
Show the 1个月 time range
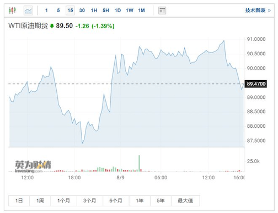(x=64, y=201)
